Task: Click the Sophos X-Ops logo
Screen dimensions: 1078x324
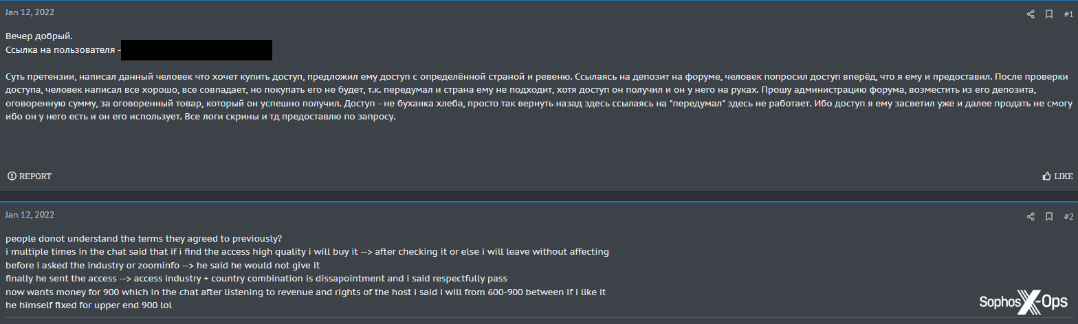Action: click(1023, 301)
